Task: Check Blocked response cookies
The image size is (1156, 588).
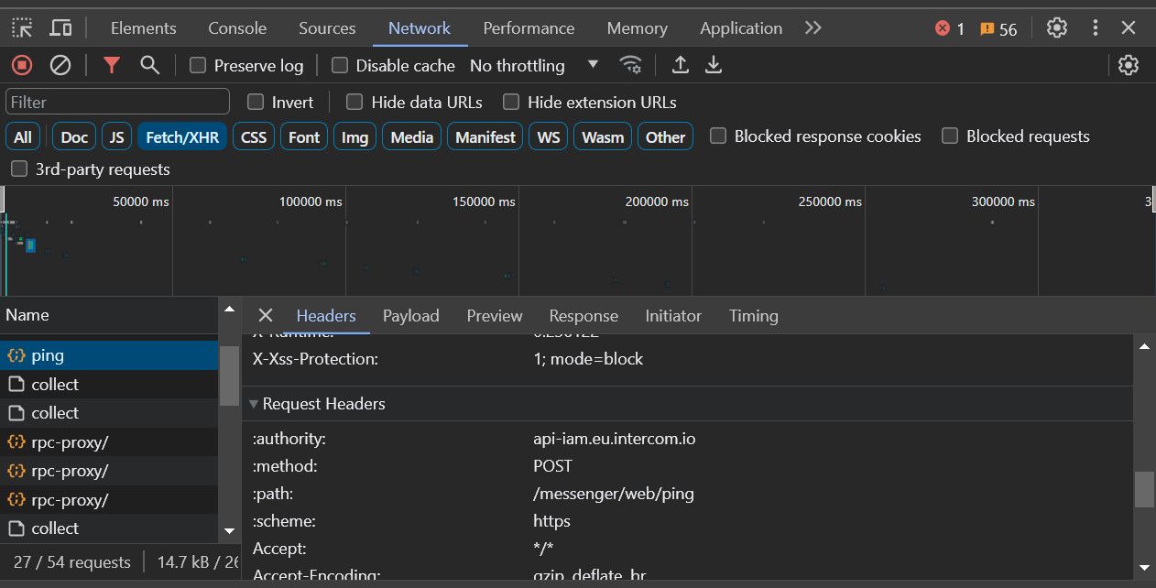Action: pyautogui.click(x=718, y=136)
